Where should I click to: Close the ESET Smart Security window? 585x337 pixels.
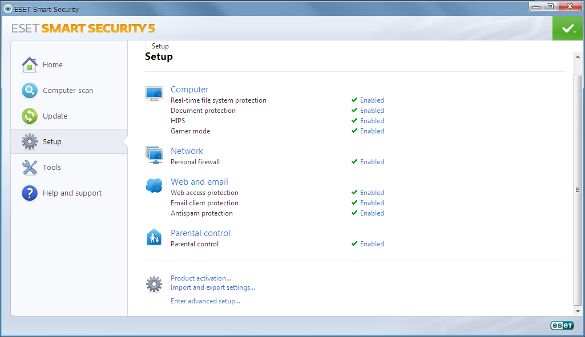(x=570, y=6)
